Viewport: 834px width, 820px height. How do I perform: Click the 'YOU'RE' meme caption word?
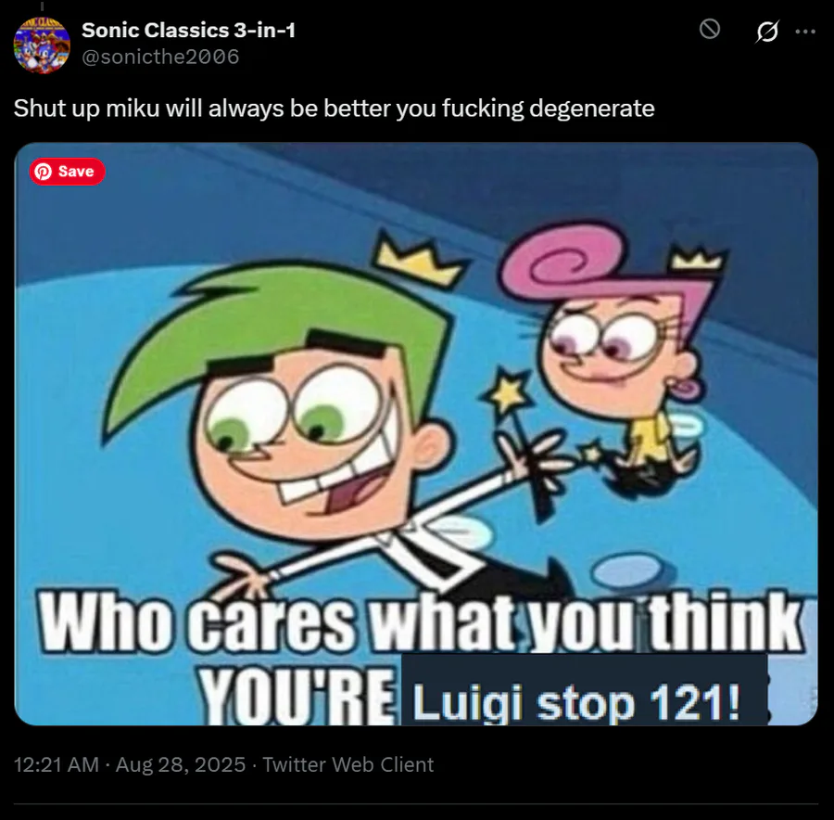(297, 695)
